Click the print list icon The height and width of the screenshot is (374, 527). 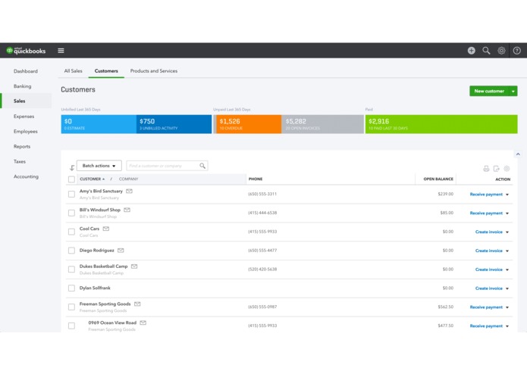pos(486,169)
